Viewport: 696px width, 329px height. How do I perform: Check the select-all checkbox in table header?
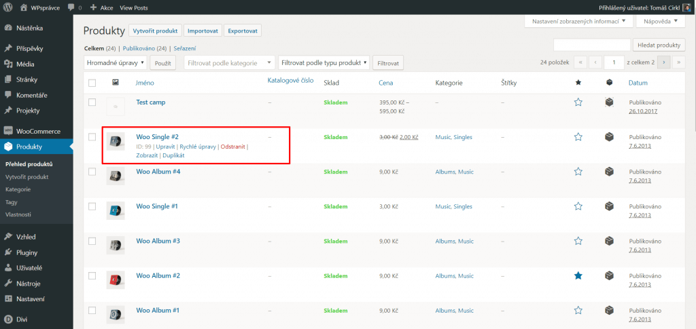coord(92,83)
